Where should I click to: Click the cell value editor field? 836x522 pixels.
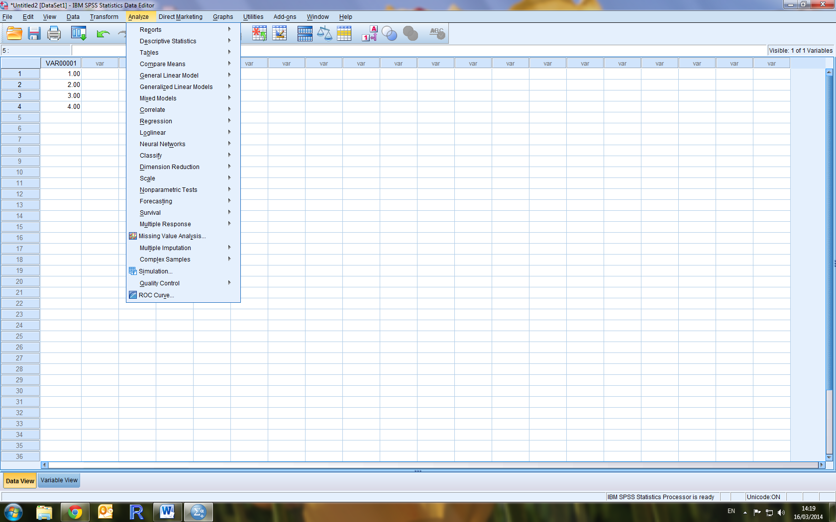point(419,50)
